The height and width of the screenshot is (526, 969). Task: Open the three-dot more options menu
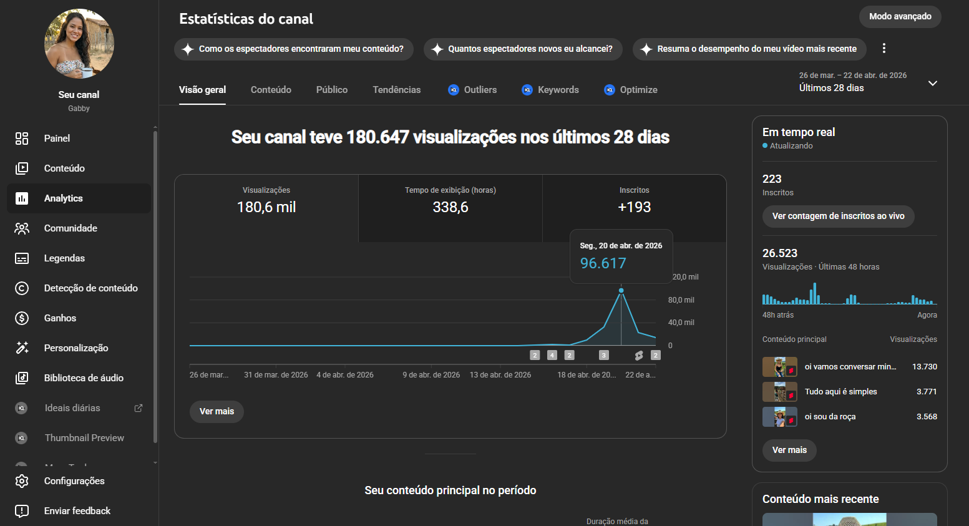(x=884, y=49)
